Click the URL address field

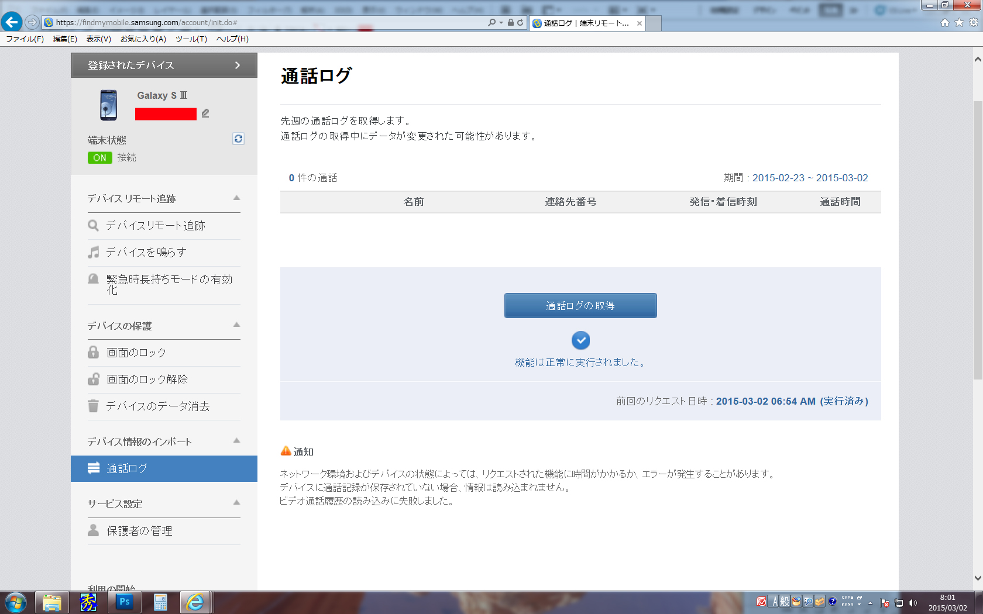click(263, 22)
